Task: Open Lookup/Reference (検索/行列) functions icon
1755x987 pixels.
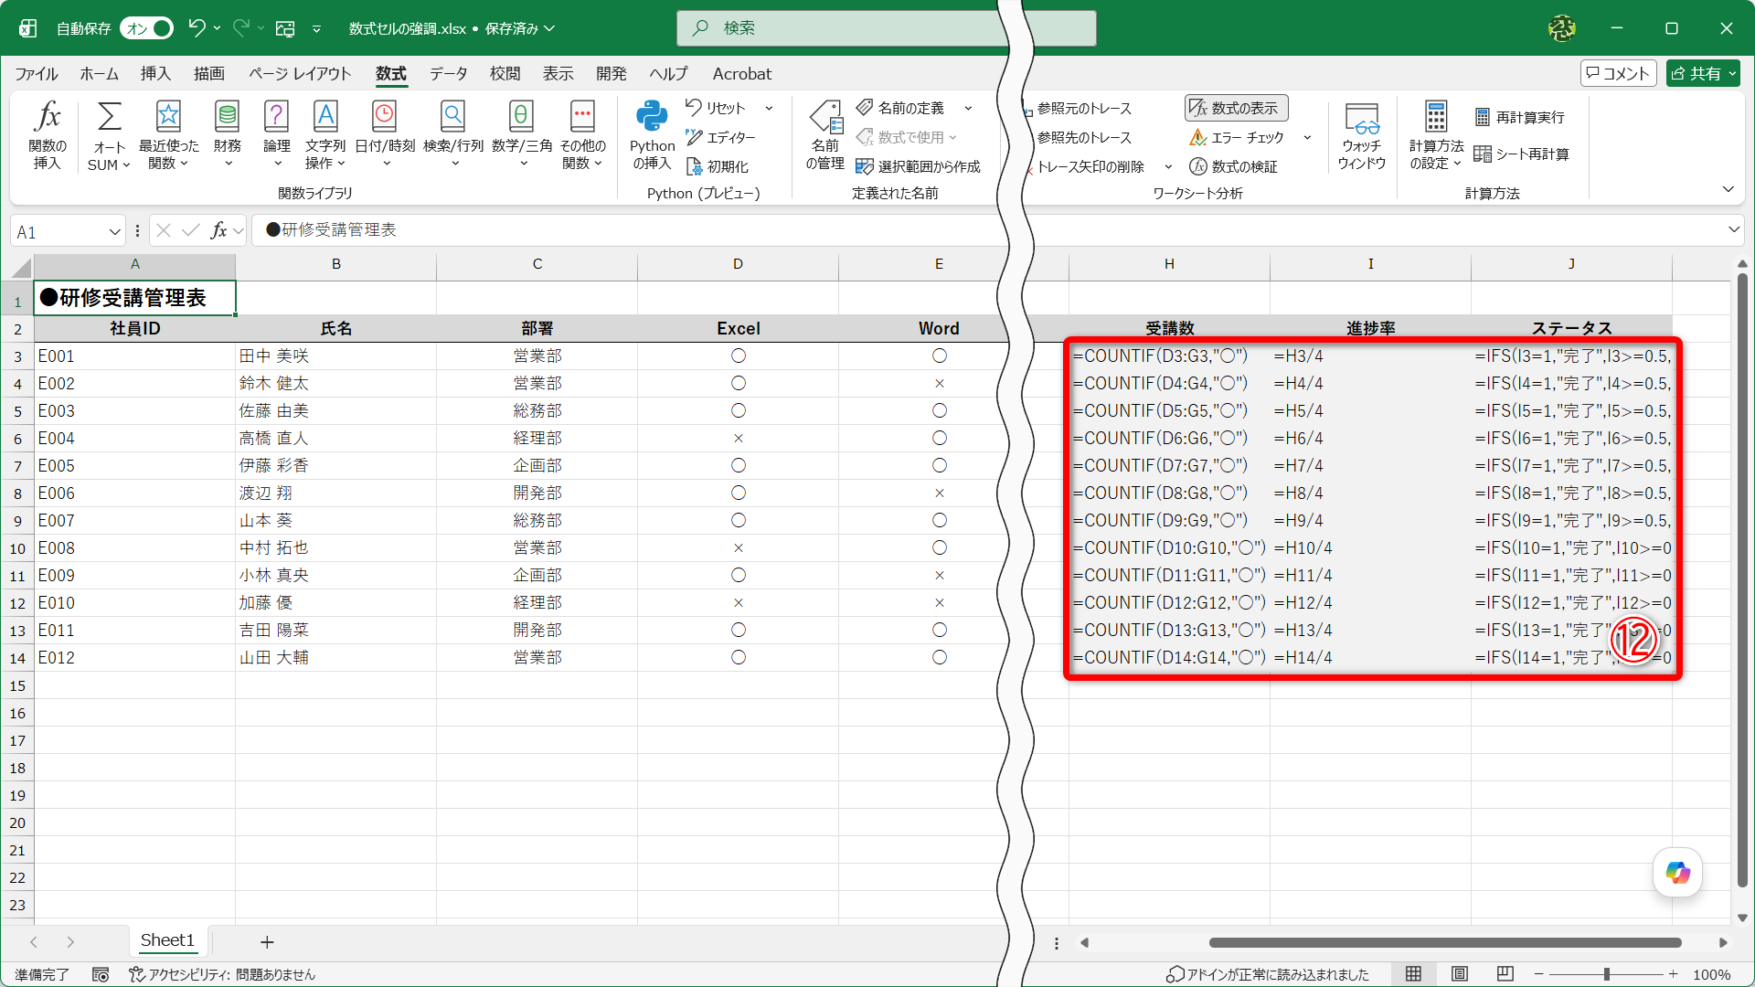Action: pyautogui.click(x=453, y=135)
